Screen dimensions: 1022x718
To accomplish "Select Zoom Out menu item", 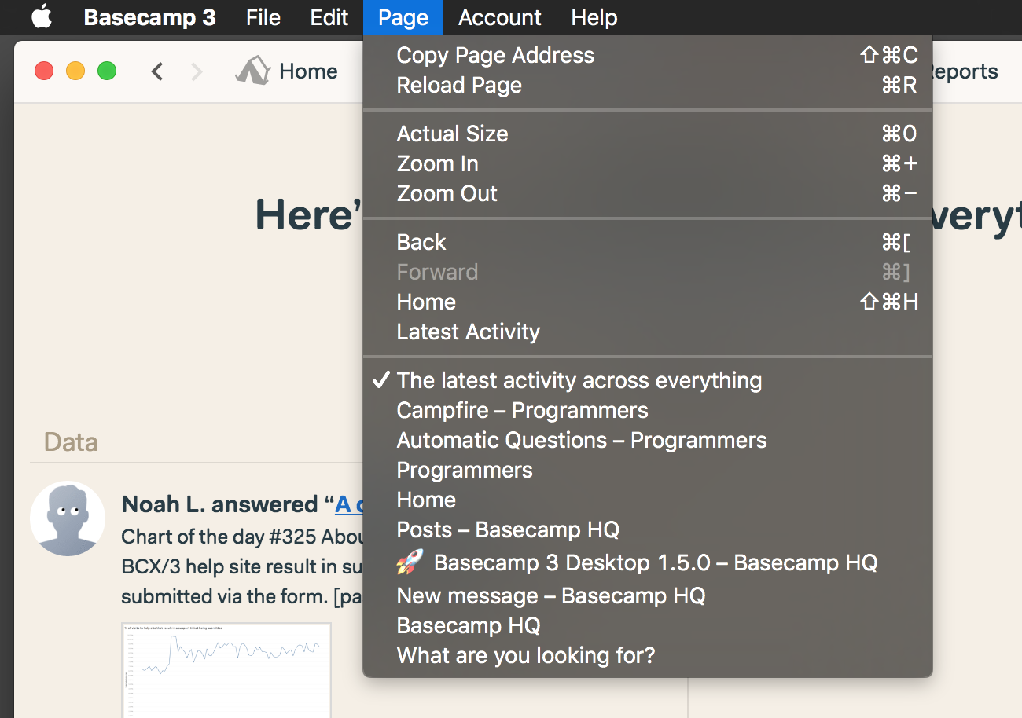I will [648, 193].
